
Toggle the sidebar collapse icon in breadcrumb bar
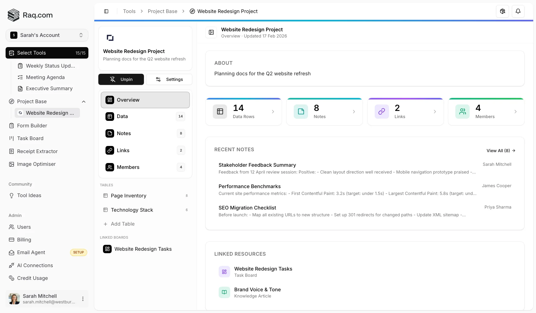106,11
